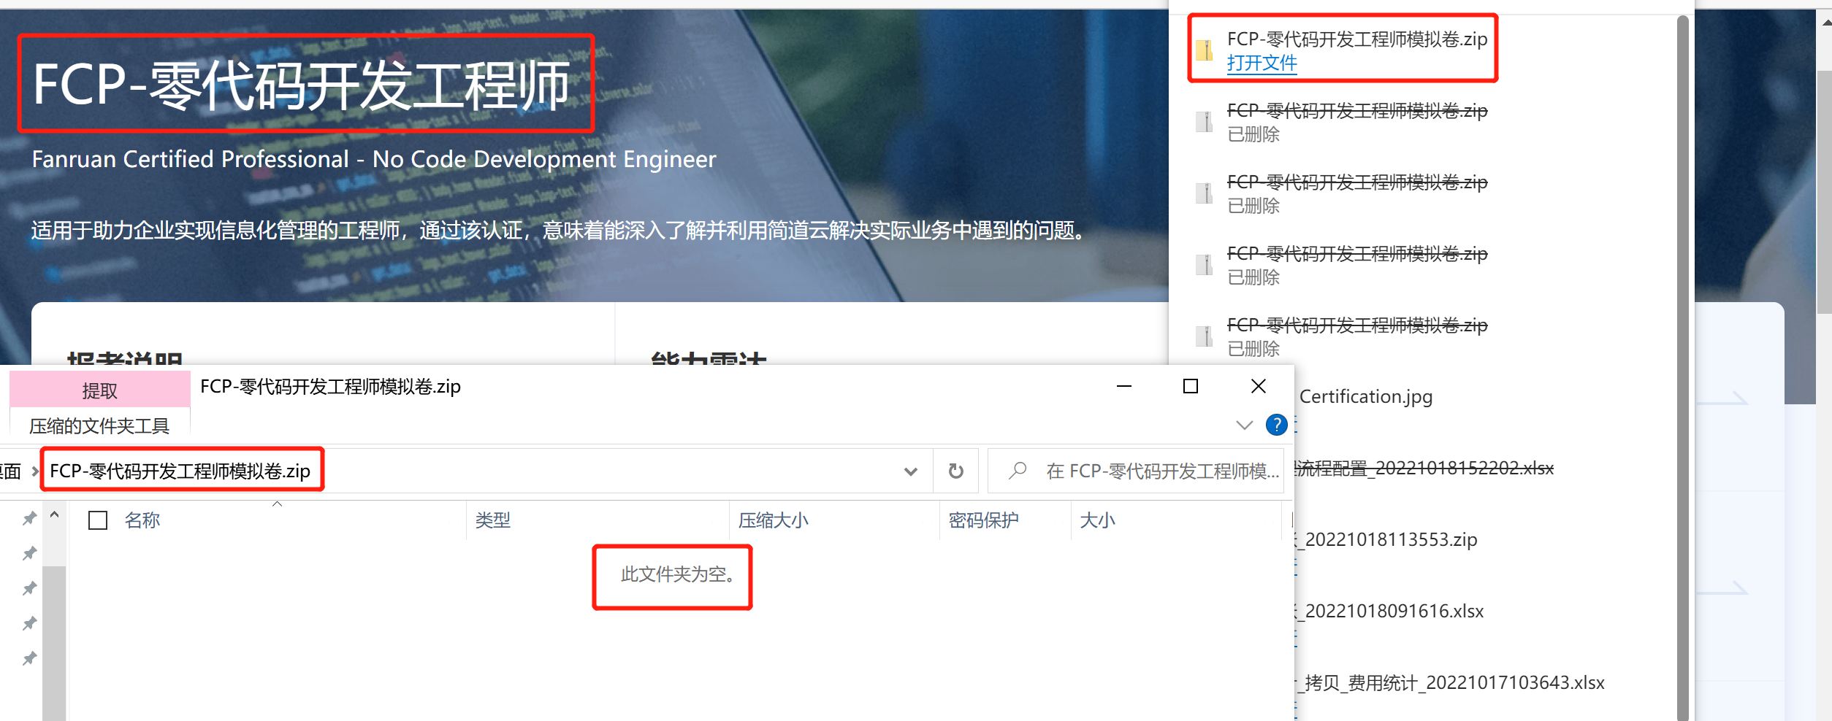Focus the search box for the zip folder
The height and width of the screenshot is (721, 1832).
coord(1137,471)
